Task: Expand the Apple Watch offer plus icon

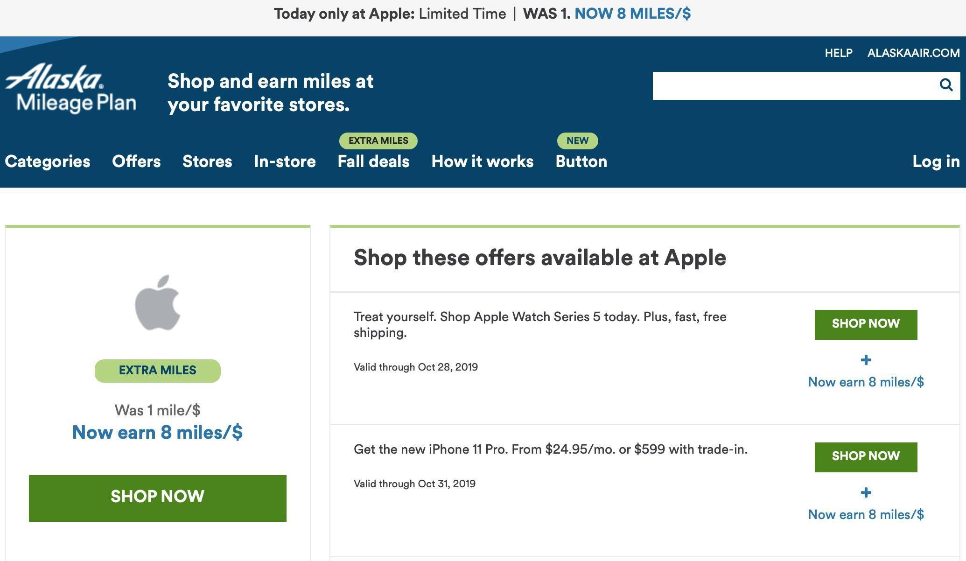Action: (866, 360)
